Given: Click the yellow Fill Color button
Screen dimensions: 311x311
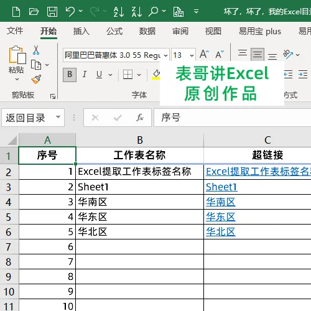Looking at the screenshot, I should pos(156,75).
